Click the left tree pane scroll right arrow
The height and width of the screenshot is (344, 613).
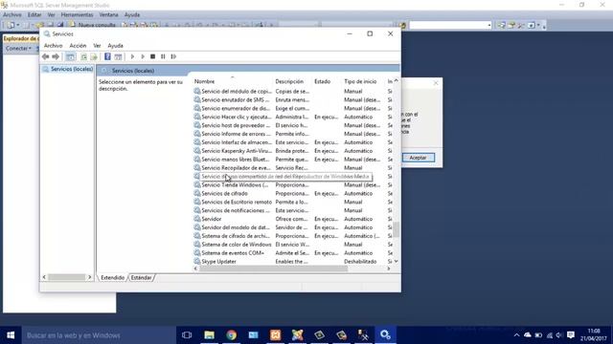(89, 277)
